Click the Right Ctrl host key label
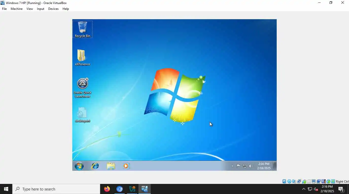Image resolution: width=349 pixels, height=194 pixels. [x=342, y=181]
